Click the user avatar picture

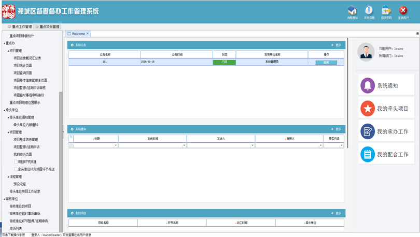(x=366, y=52)
